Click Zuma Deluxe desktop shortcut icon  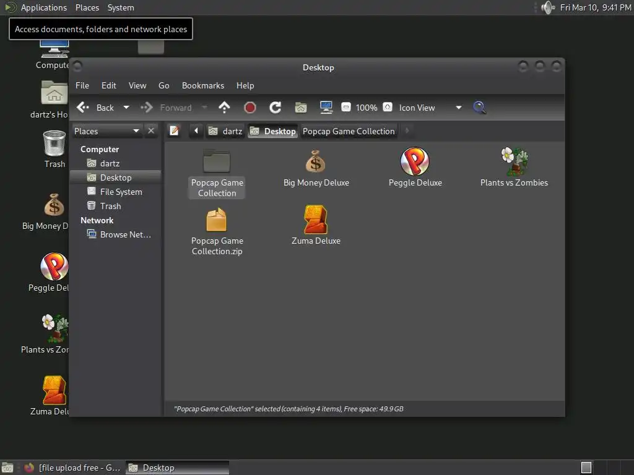[x=54, y=390]
